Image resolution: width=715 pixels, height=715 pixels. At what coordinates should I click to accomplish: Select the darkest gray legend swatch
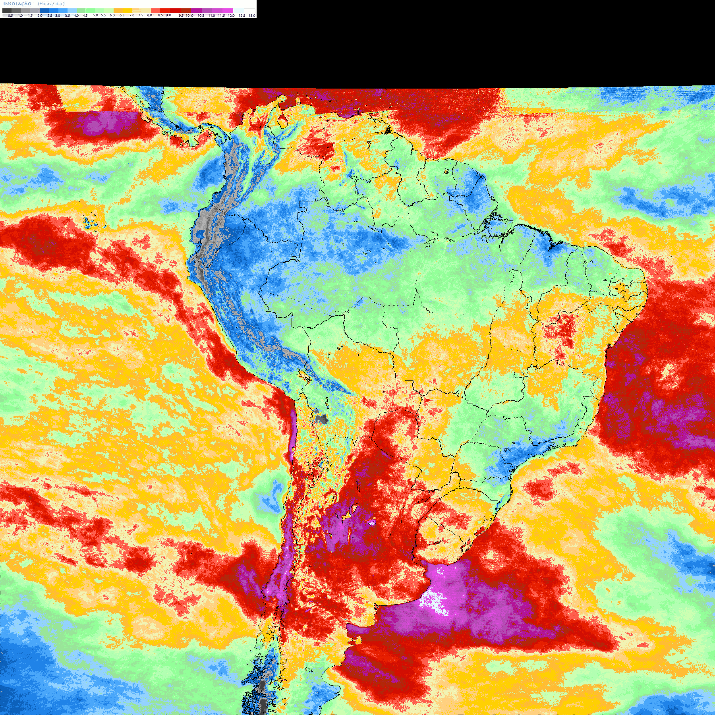(x=7, y=11)
